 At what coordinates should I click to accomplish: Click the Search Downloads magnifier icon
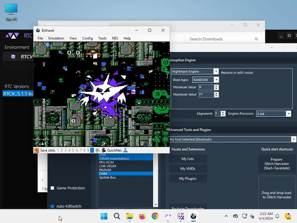tap(256, 39)
